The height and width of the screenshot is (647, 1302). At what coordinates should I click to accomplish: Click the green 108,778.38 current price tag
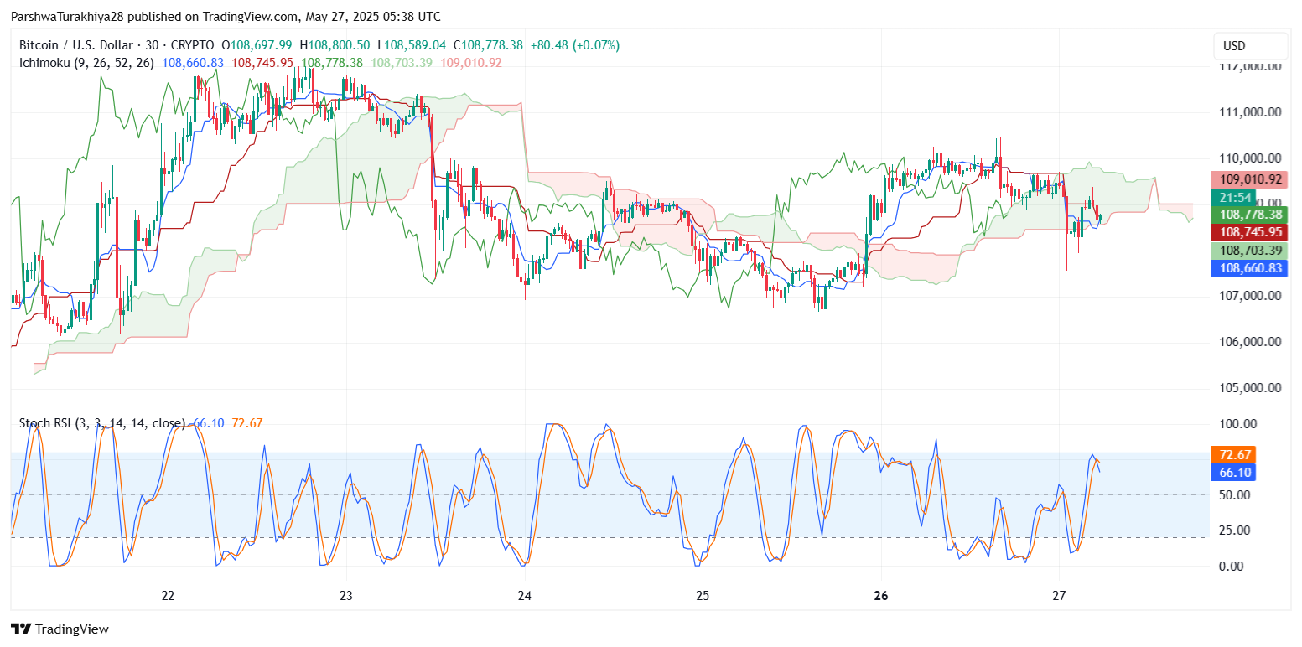click(x=1249, y=215)
